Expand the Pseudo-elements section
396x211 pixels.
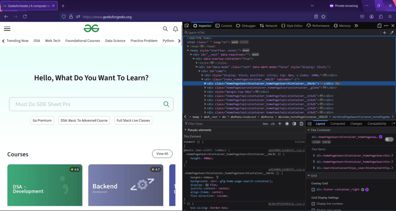[185, 130]
